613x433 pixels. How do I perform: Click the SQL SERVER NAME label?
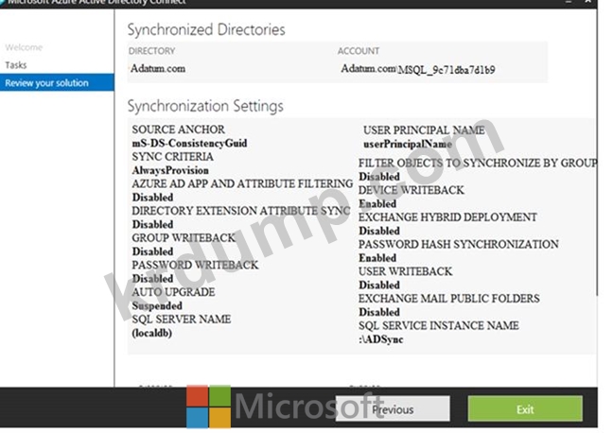tap(182, 319)
